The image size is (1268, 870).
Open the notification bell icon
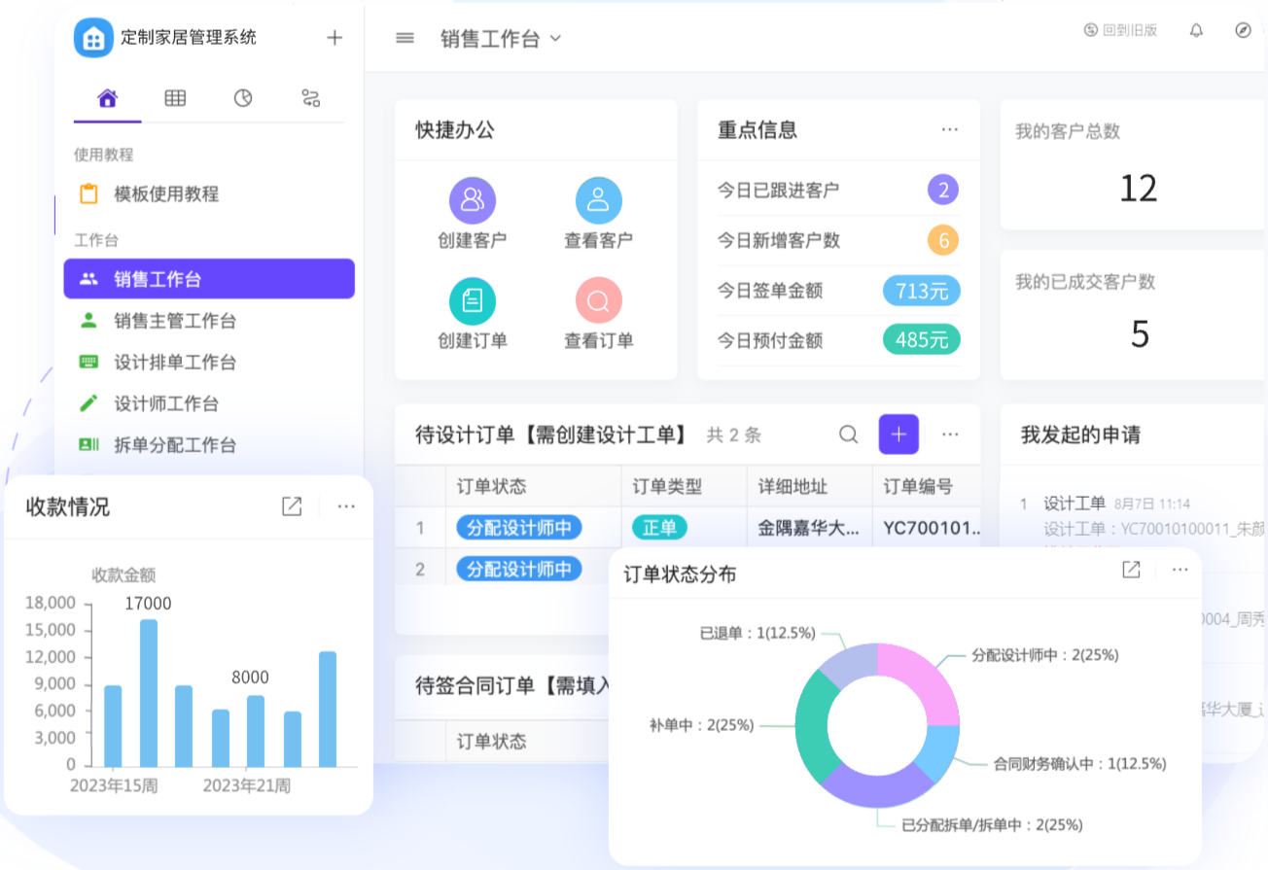(1196, 30)
